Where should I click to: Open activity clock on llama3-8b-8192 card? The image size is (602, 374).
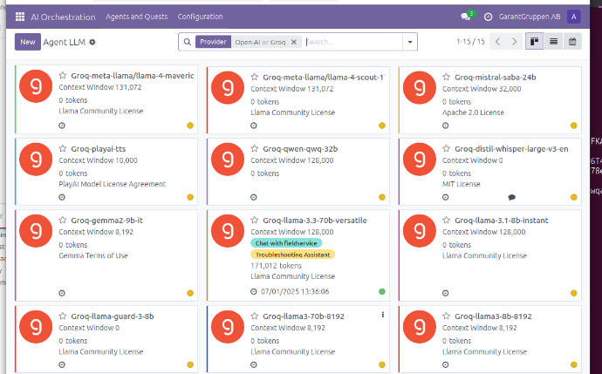pyautogui.click(x=445, y=364)
